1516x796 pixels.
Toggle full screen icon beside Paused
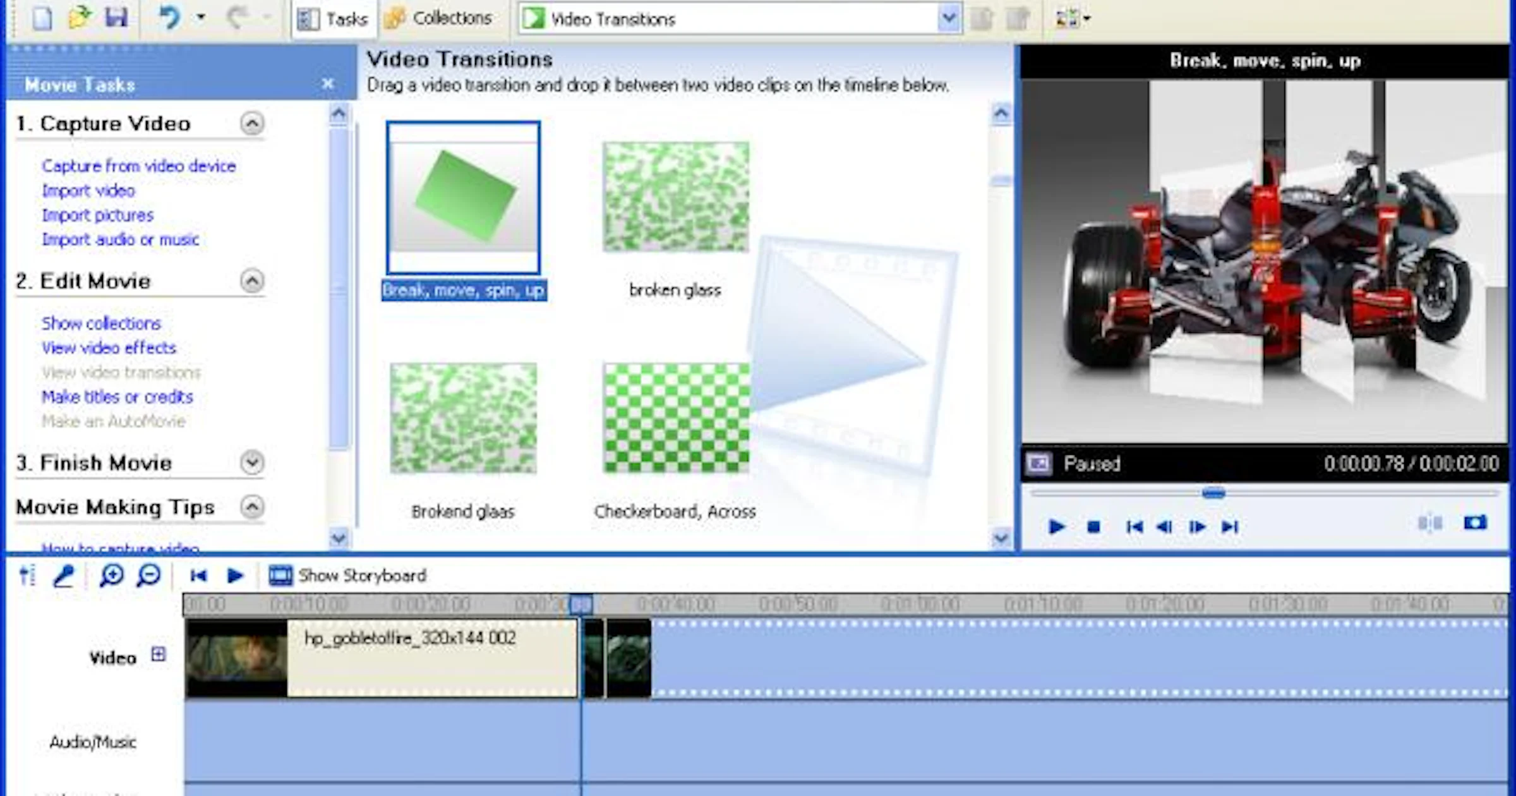click(1038, 464)
